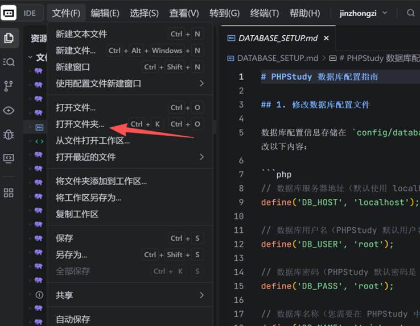Screen dimensions: 420x326
Task: Click the '# PHPStudy 数据库配置指南' heading line
Action: coord(319,77)
